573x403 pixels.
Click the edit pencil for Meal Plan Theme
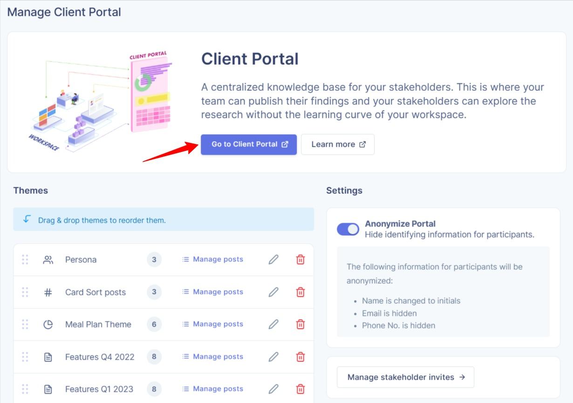tap(273, 324)
